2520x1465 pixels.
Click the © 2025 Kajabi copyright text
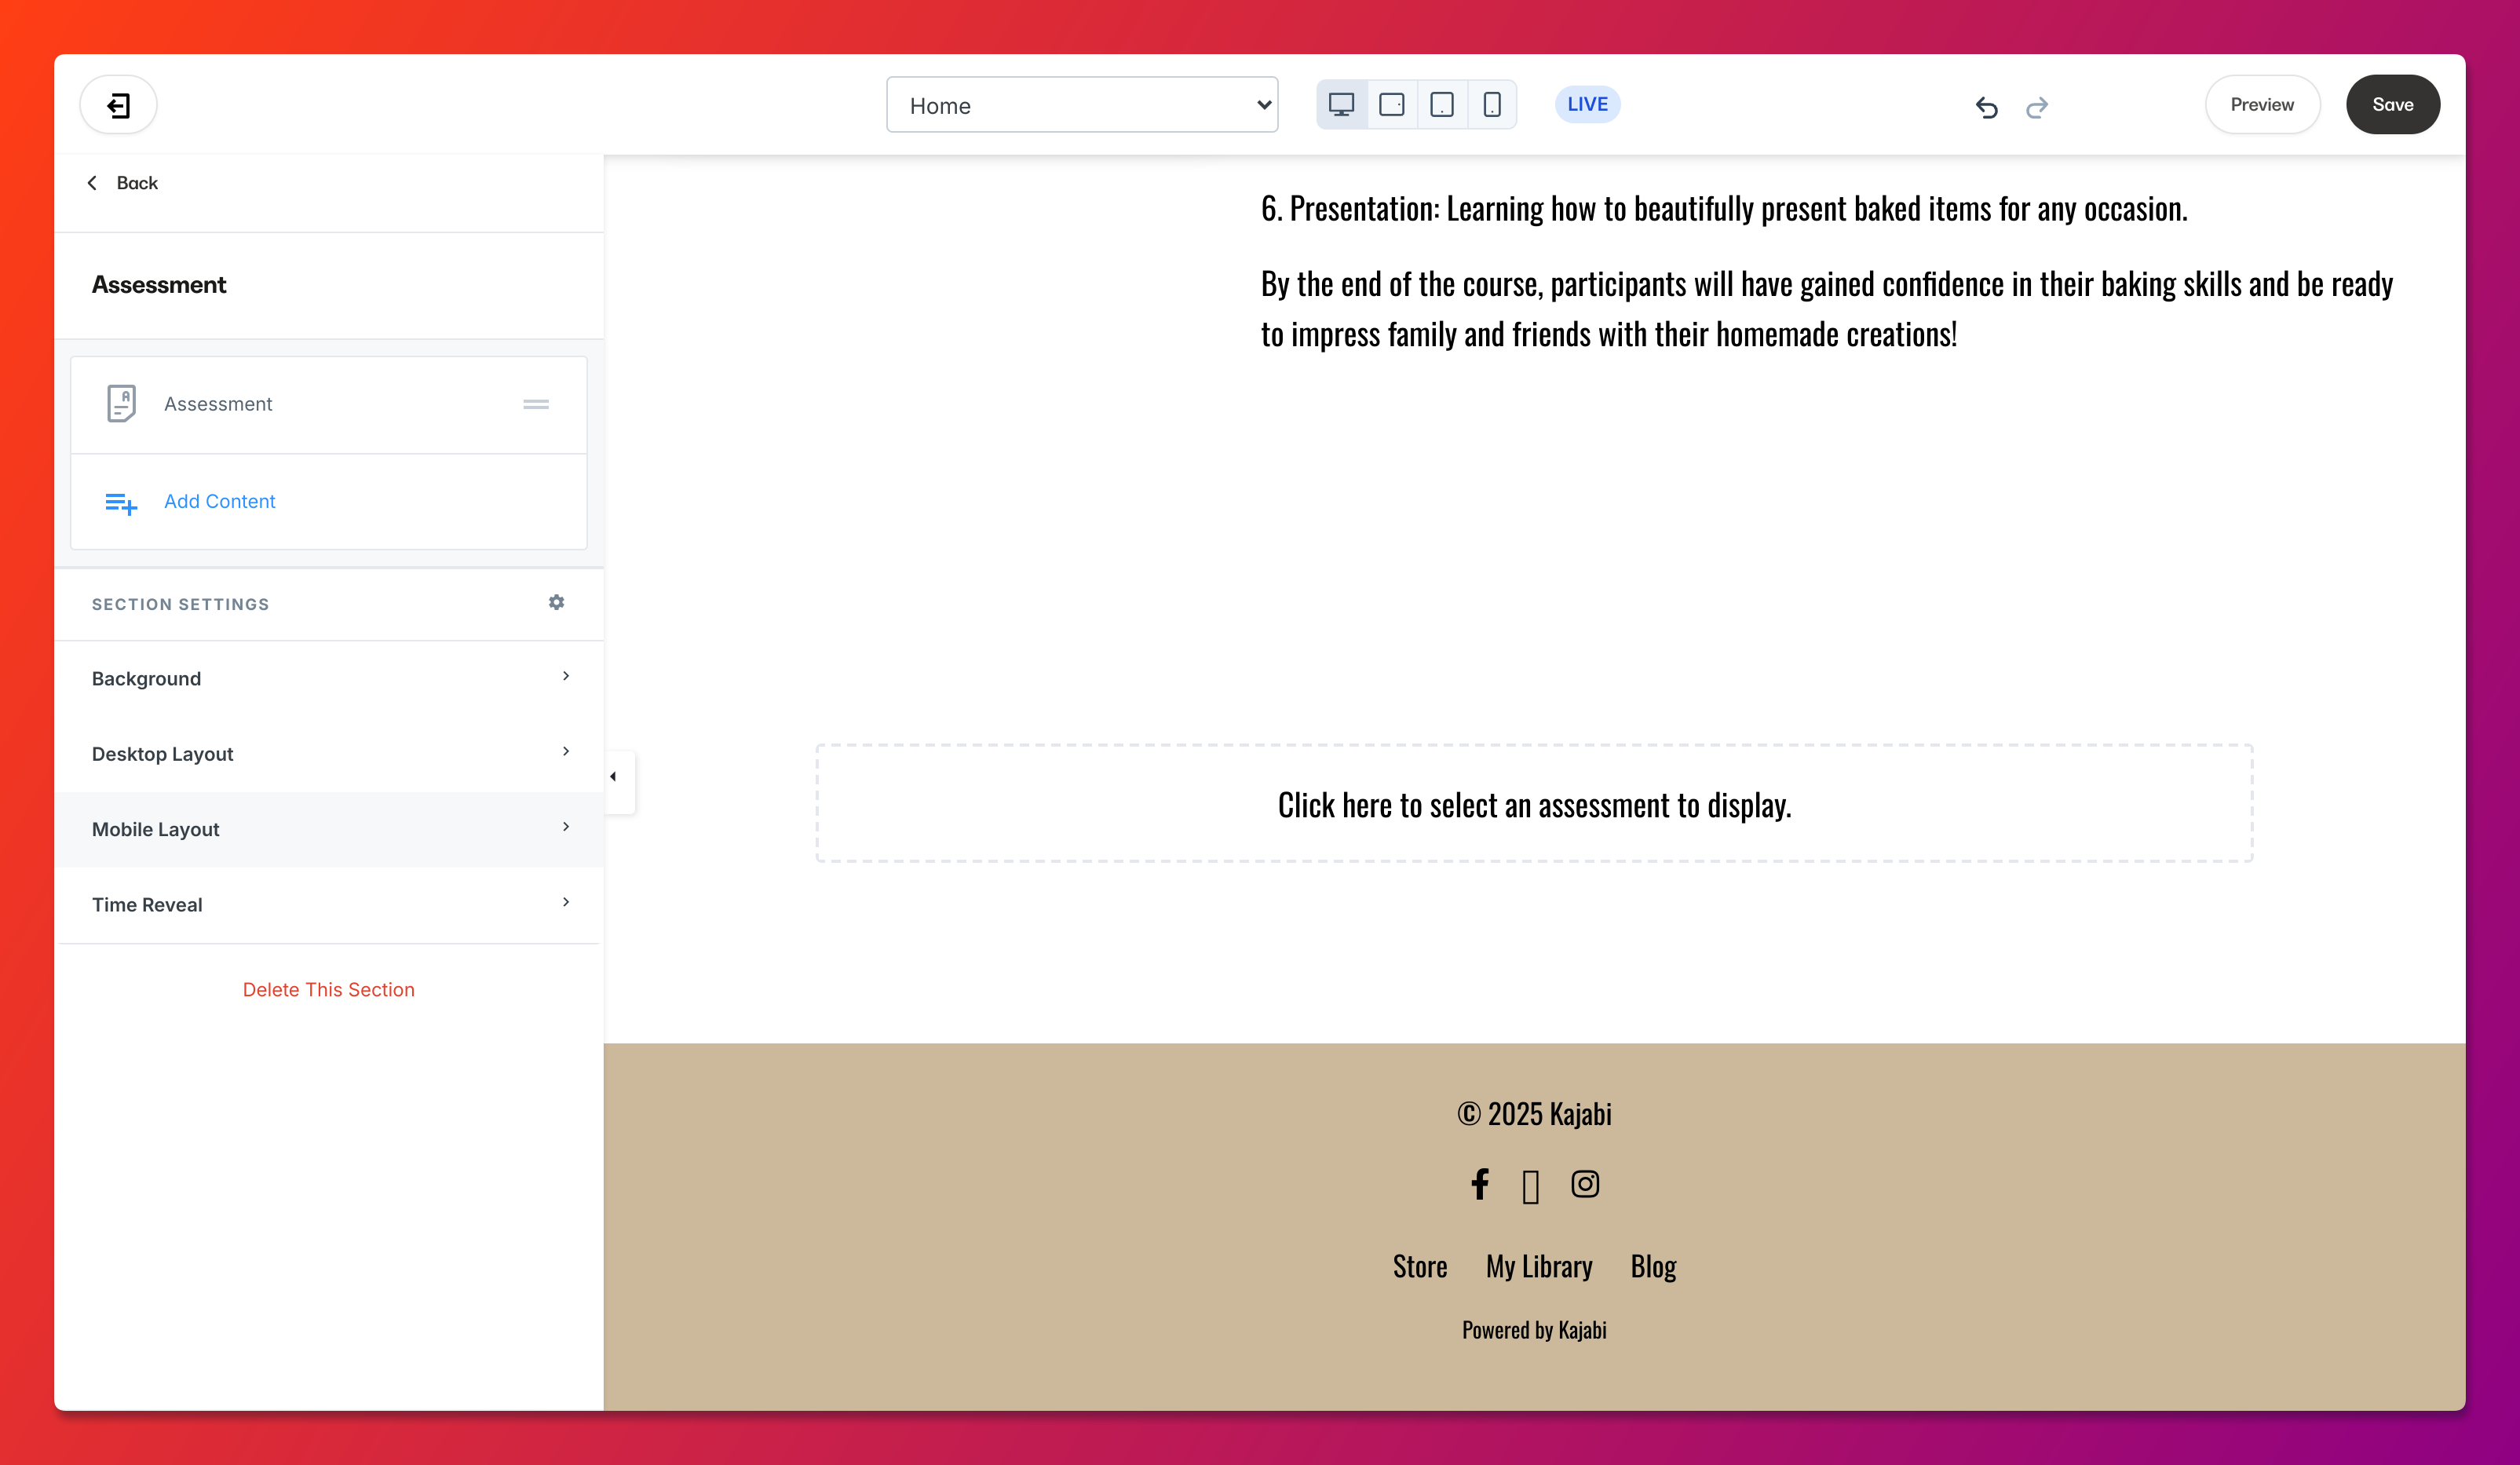click(1534, 1113)
